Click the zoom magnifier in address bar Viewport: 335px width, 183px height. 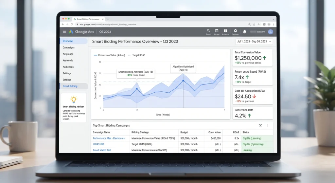click(249, 24)
